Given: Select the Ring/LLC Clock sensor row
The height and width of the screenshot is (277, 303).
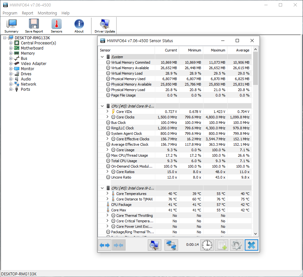Looking at the screenshot, I should tap(175, 128).
